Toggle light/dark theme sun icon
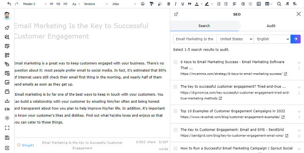The width and height of the screenshot is (304, 153). coord(7,118)
